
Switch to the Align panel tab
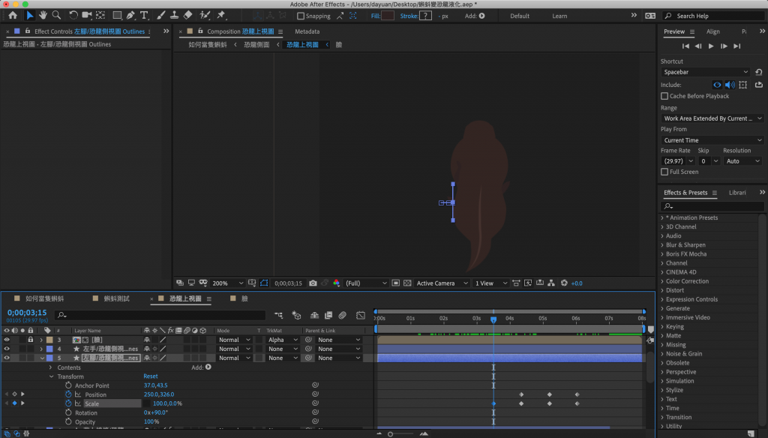[x=713, y=31]
